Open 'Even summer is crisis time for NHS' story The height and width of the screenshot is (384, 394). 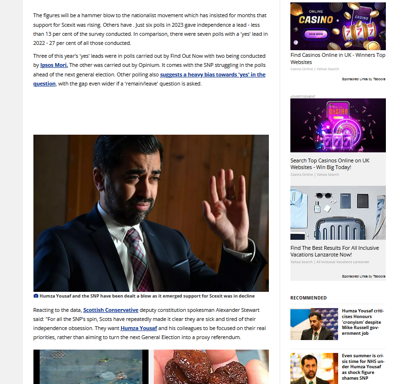click(363, 367)
